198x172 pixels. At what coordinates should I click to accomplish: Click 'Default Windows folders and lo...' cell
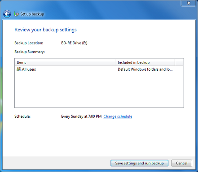pos(145,69)
